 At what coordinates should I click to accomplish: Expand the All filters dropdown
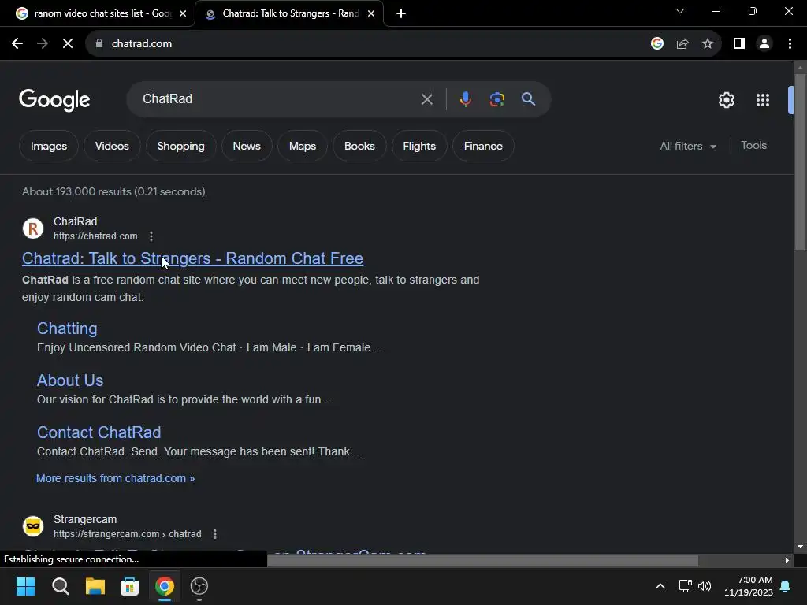(x=687, y=146)
